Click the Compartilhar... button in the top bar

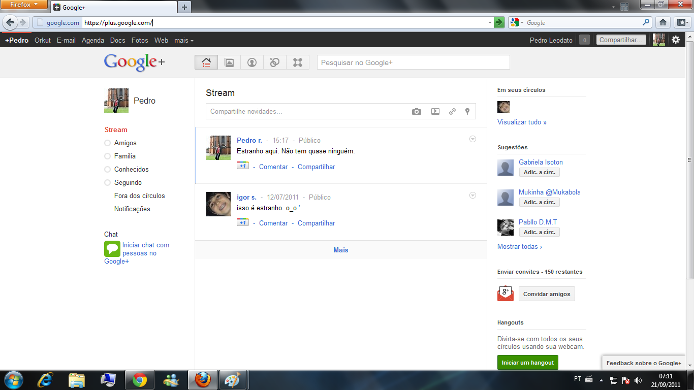point(621,40)
